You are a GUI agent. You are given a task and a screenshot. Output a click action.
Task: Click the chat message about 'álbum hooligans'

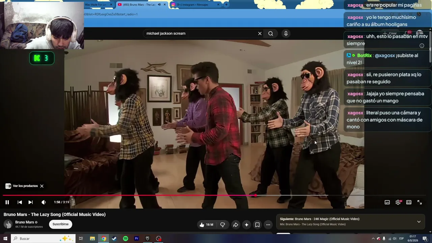[x=387, y=21]
